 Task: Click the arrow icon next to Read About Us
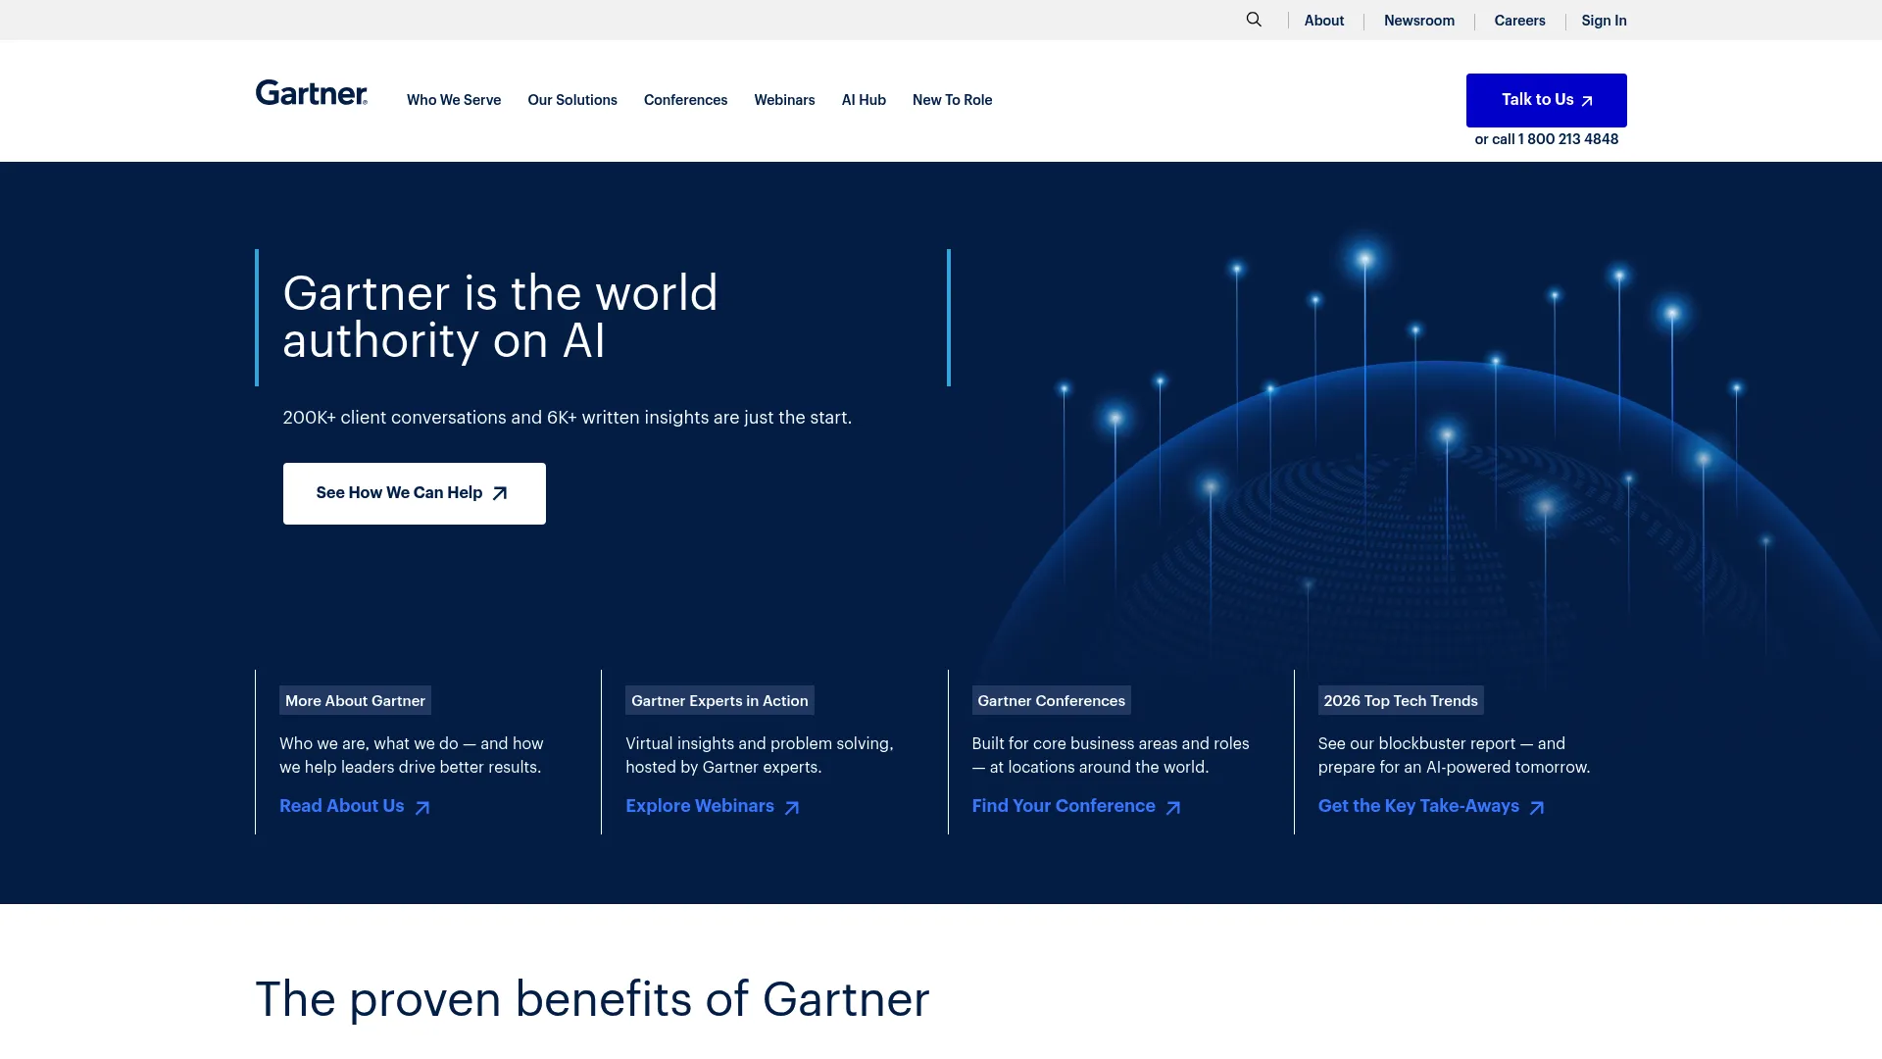tap(423, 807)
